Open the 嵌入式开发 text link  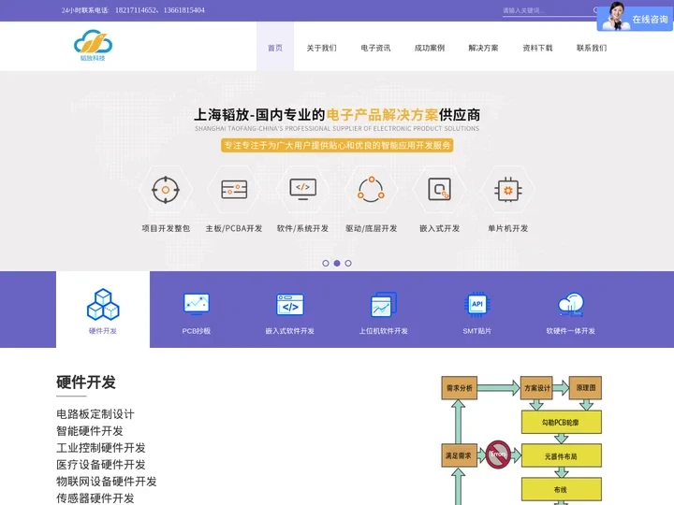[439, 228]
